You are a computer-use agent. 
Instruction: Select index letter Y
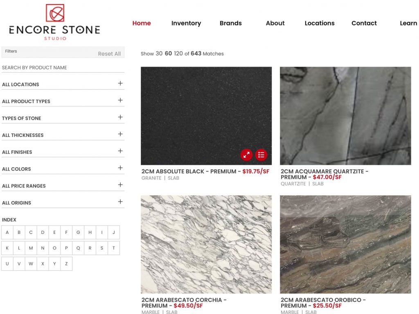(54, 264)
